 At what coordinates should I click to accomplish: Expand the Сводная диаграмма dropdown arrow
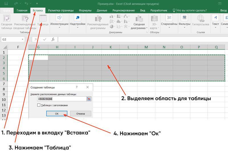pos(147,28)
